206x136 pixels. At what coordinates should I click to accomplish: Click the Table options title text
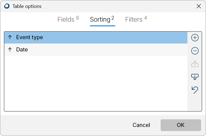27,6
